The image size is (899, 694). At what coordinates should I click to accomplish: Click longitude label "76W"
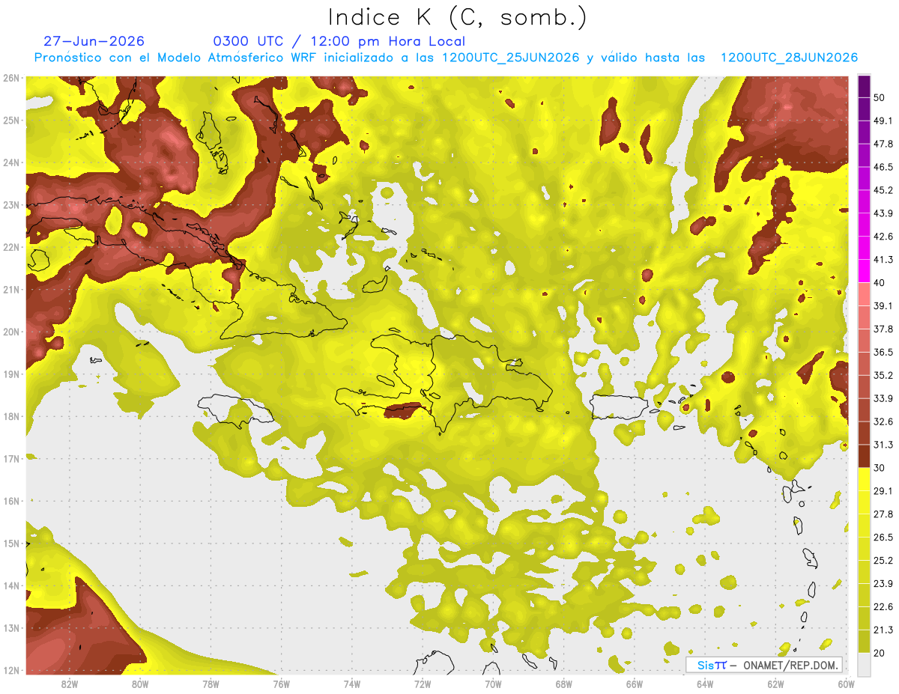(282, 684)
